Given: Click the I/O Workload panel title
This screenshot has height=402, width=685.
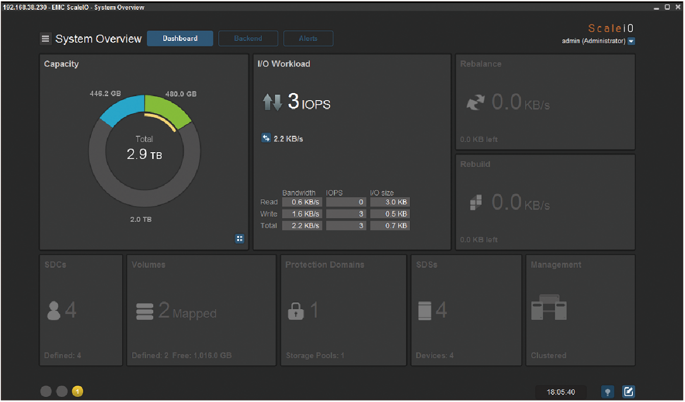Looking at the screenshot, I should point(284,64).
